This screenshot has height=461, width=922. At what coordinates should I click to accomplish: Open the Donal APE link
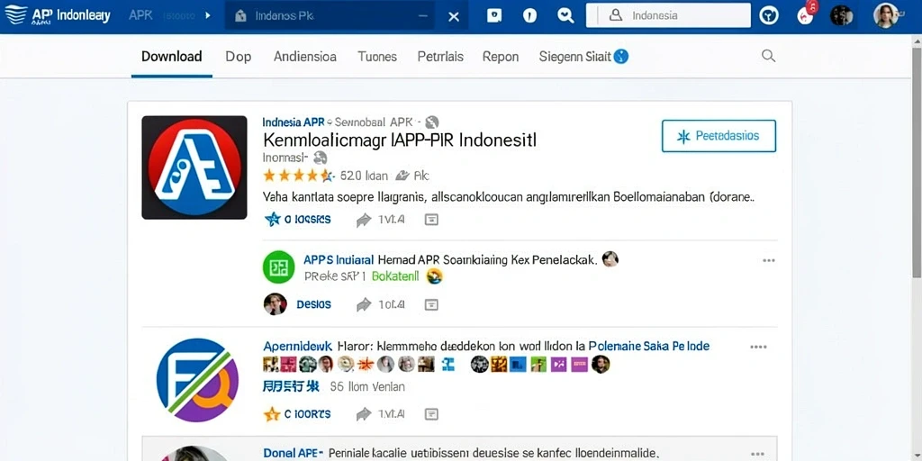pos(293,453)
